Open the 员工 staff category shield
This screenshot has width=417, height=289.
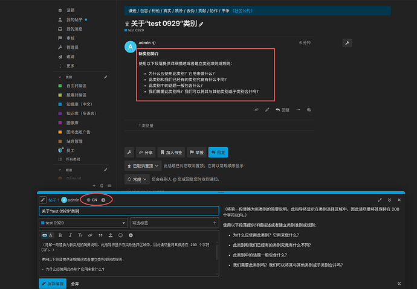[x=60, y=150]
